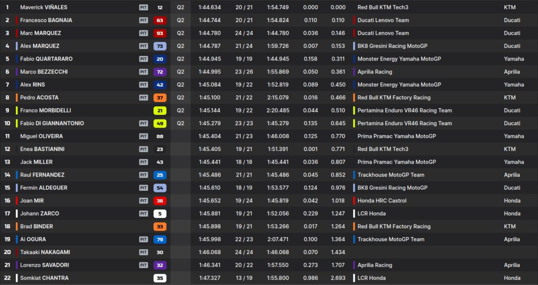Click the PIT badge in Francesco BAGNAIA's row
538x285 pixels.
(143, 21)
